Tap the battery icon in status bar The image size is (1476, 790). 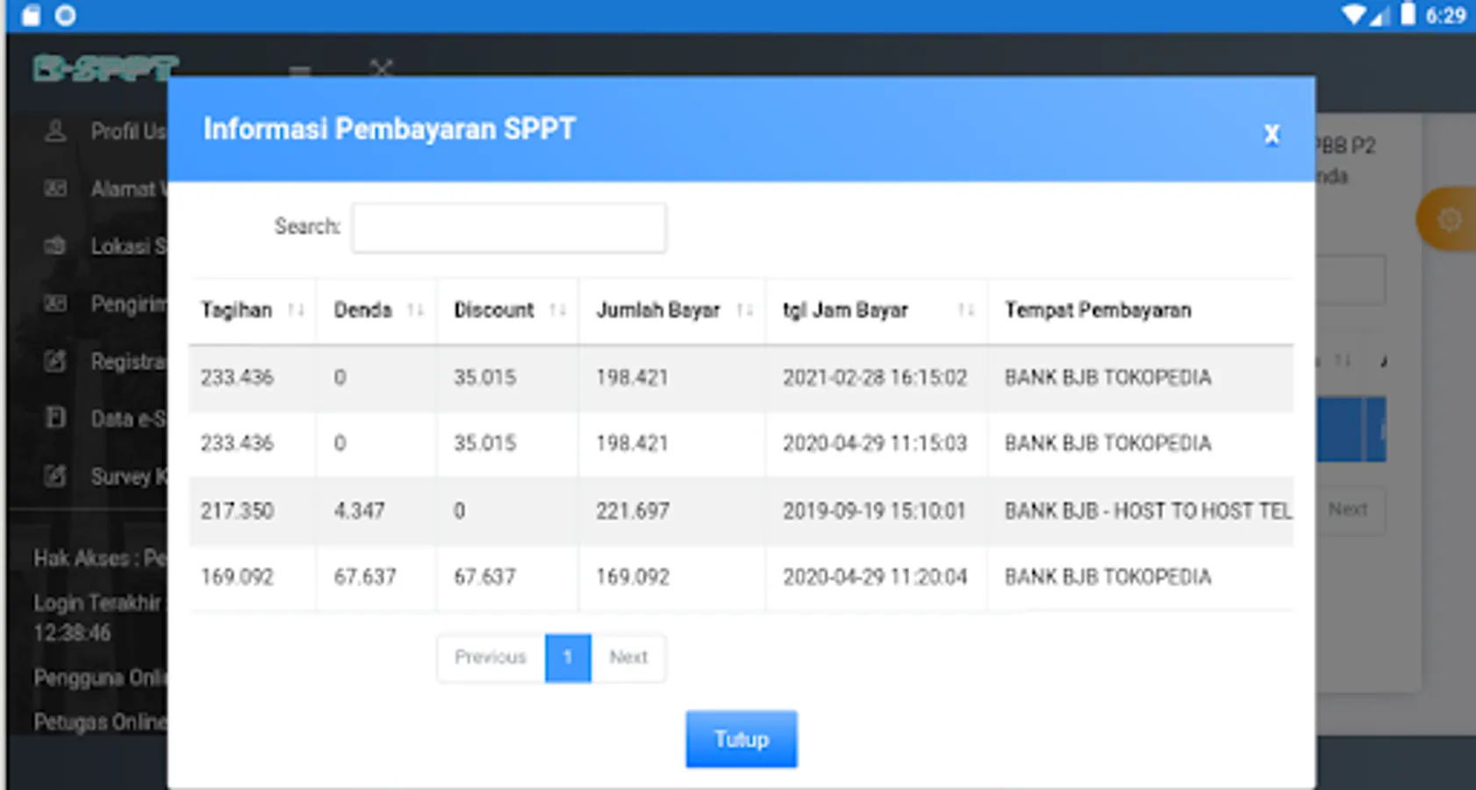click(x=1408, y=14)
